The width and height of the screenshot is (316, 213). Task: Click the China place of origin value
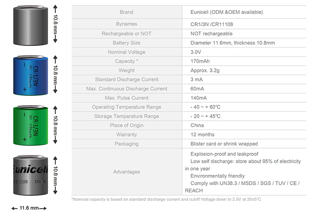point(197,125)
